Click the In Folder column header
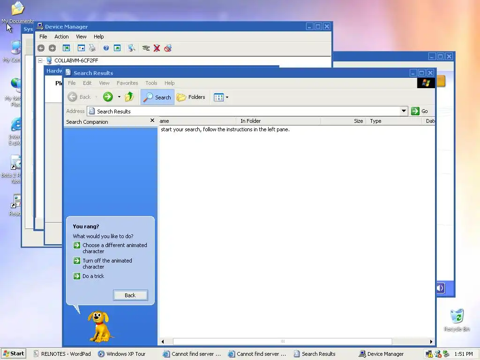Screen dimensions: 480x360 pos(278,121)
